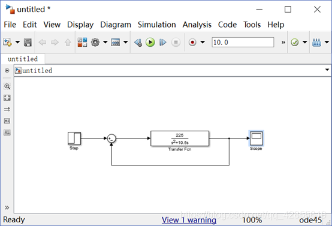Expand the Build Model dropdown arrow
332x226 pixels.
pos(327,42)
